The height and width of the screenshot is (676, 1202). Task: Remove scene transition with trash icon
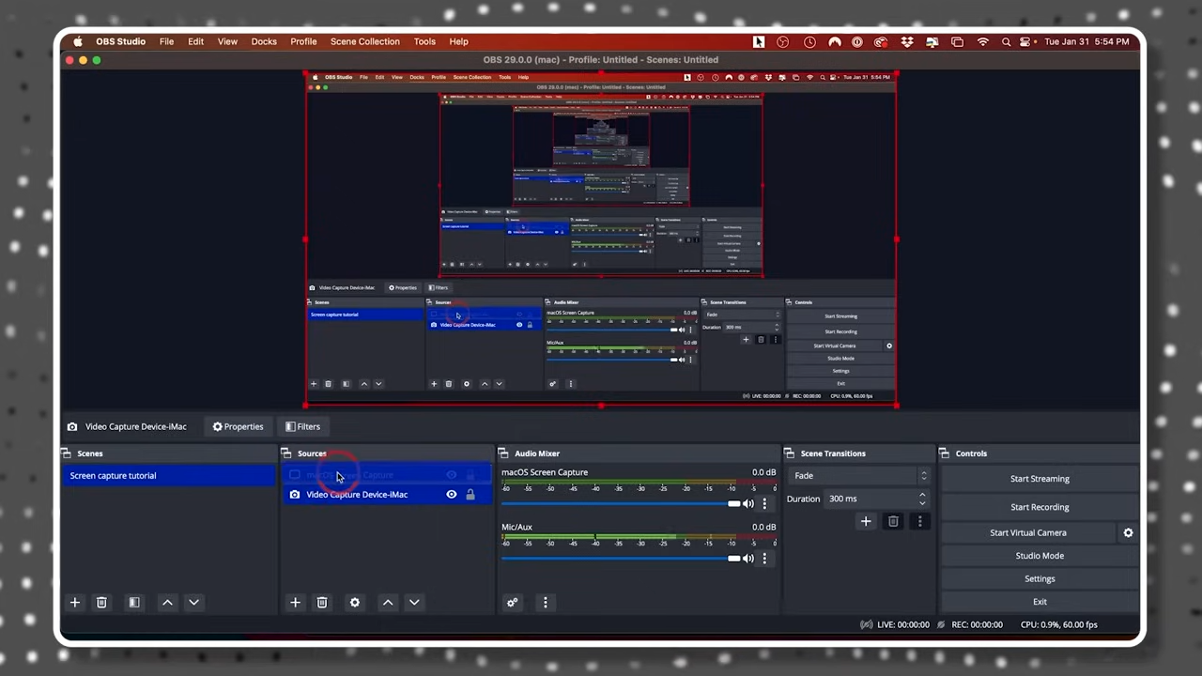point(893,522)
